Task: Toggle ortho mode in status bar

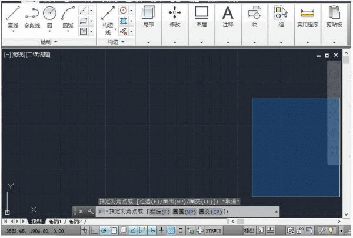Action: 94,230
